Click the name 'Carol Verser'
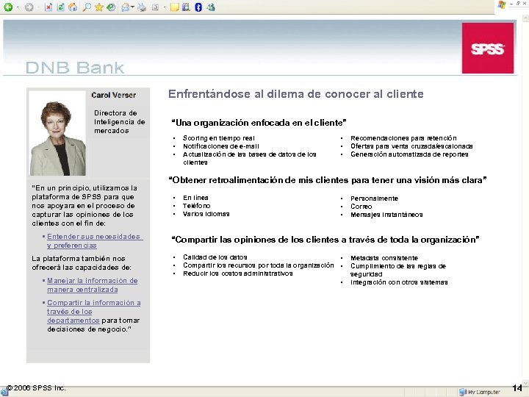This screenshot has width=529, height=397. pos(114,95)
